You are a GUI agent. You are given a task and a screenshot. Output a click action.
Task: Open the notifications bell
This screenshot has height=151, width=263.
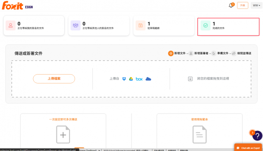pos(231,5)
